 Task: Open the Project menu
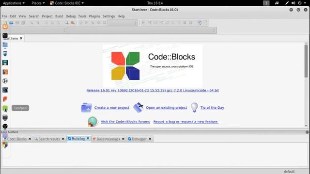click(x=47, y=16)
